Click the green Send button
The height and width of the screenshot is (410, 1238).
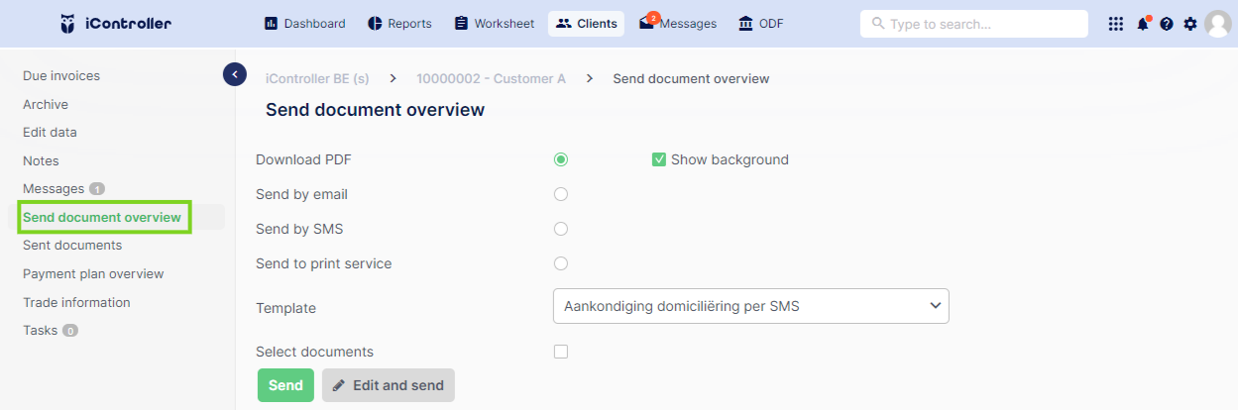[285, 385]
